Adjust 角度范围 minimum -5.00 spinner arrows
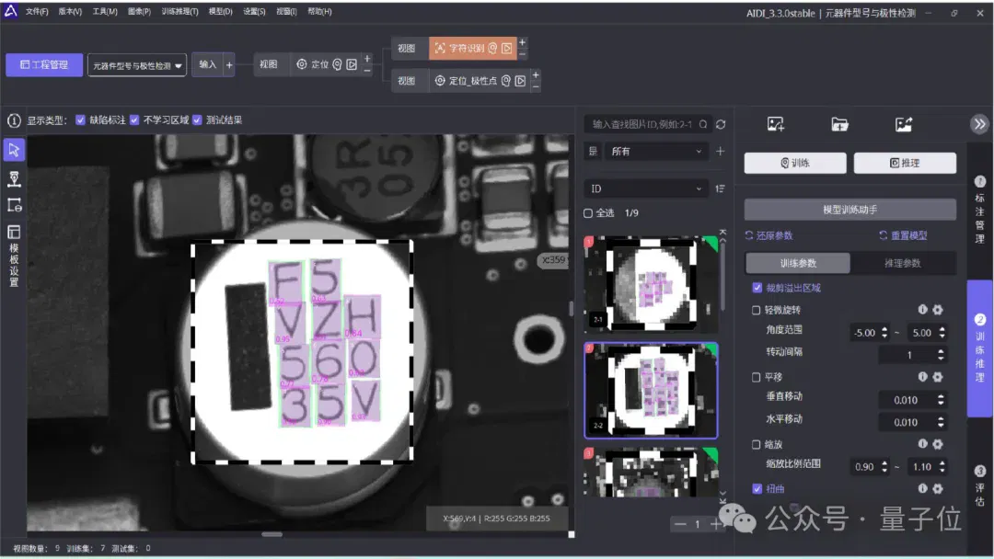 884,332
